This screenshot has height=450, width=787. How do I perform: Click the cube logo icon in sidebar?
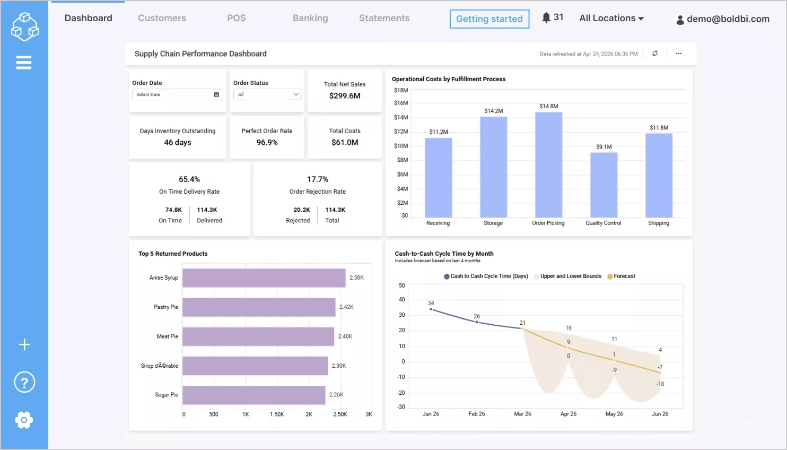[x=25, y=27]
